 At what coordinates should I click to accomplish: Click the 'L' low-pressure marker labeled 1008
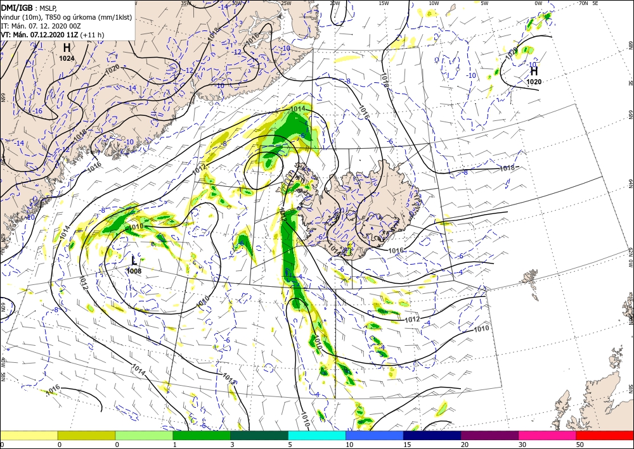pyautogui.click(x=134, y=260)
